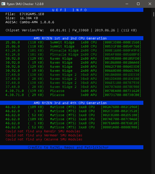Click address range 001DD400-001E4380
The image size is (155, 174).
point(122,79)
